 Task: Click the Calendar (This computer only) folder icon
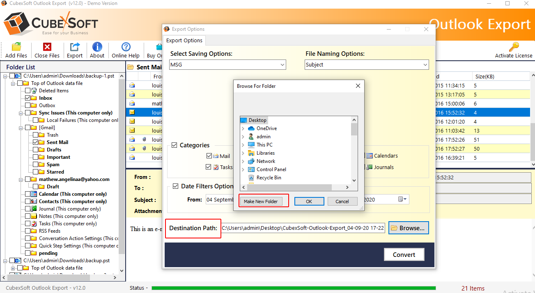tap(34, 194)
